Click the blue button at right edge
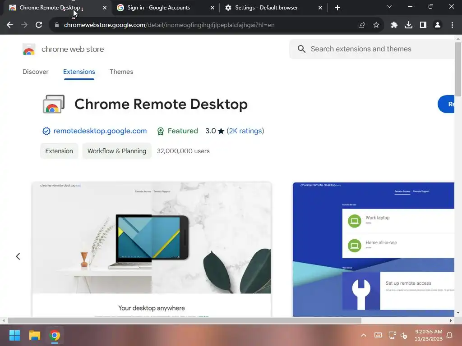462x346 pixels. click(446, 104)
